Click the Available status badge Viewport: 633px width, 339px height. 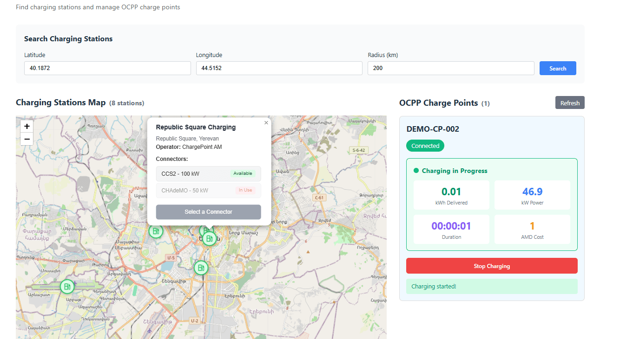243,173
